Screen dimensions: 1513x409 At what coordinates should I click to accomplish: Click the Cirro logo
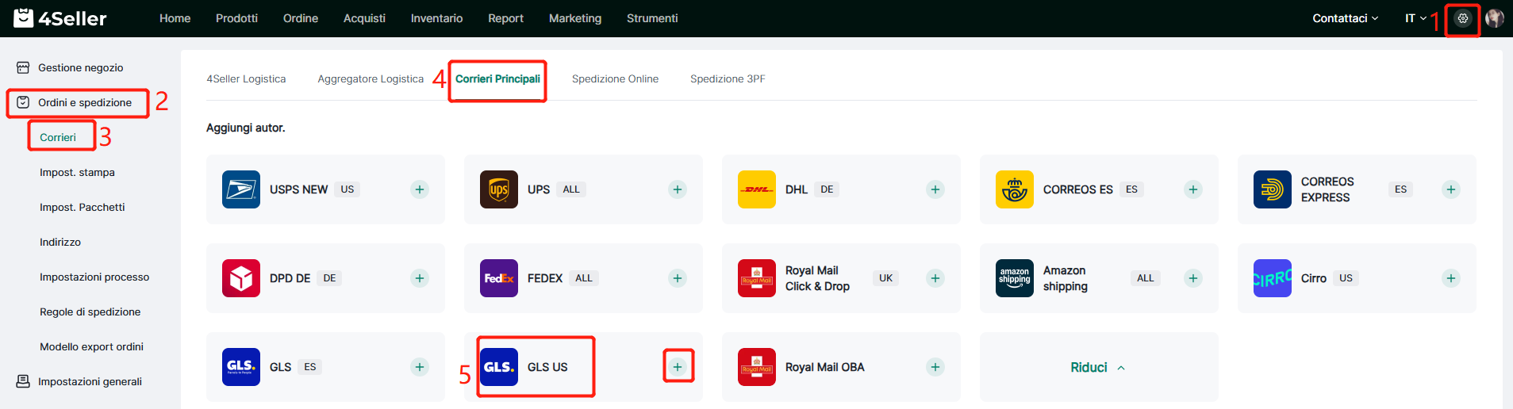tap(1273, 278)
